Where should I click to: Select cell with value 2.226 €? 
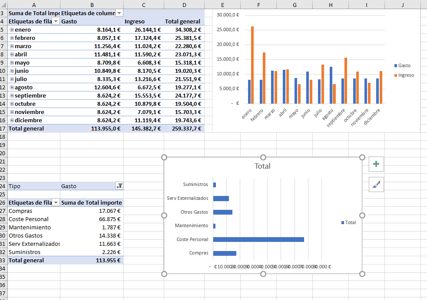pyautogui.click(x=92, y=252)
